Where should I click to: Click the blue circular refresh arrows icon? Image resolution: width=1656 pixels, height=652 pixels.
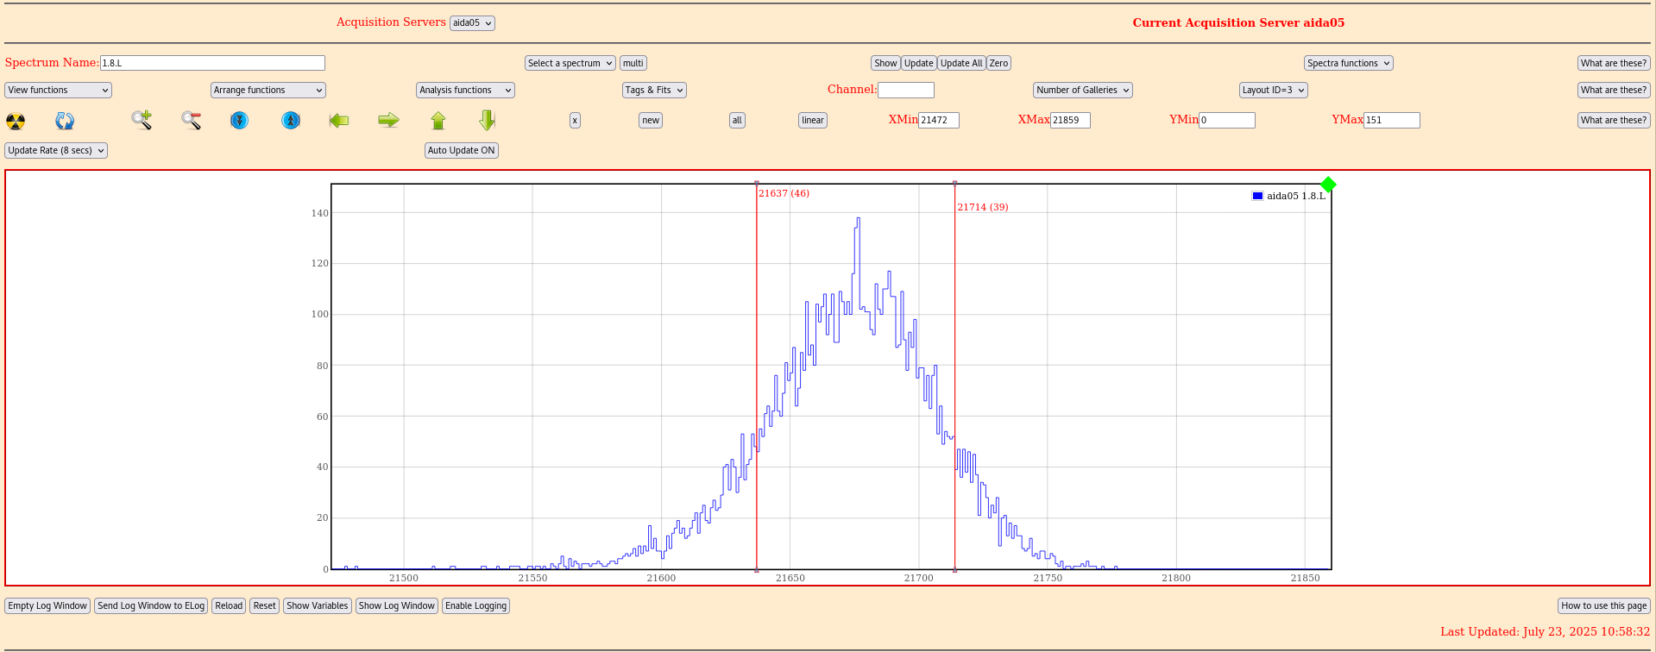click(65, 121)
